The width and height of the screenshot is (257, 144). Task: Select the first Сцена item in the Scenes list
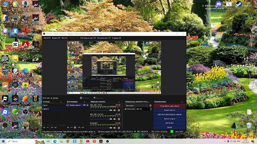click(x=53, y=106)
